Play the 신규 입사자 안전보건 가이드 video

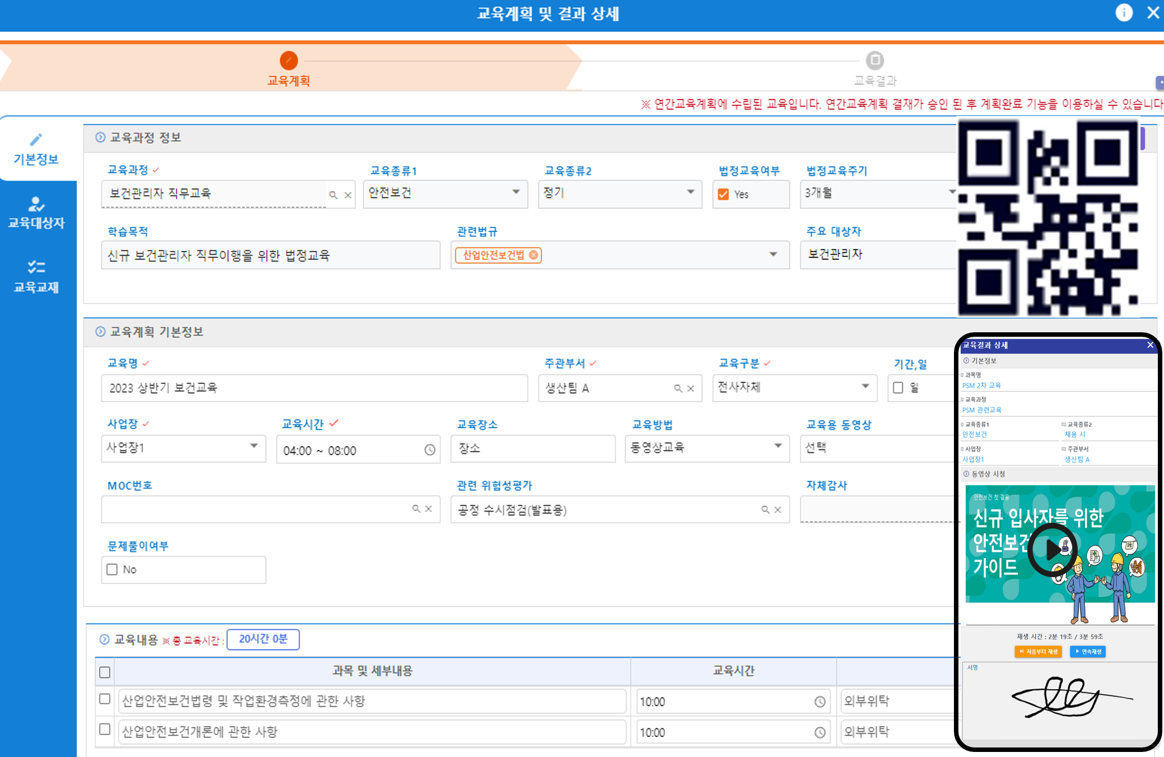(1052, 550)
